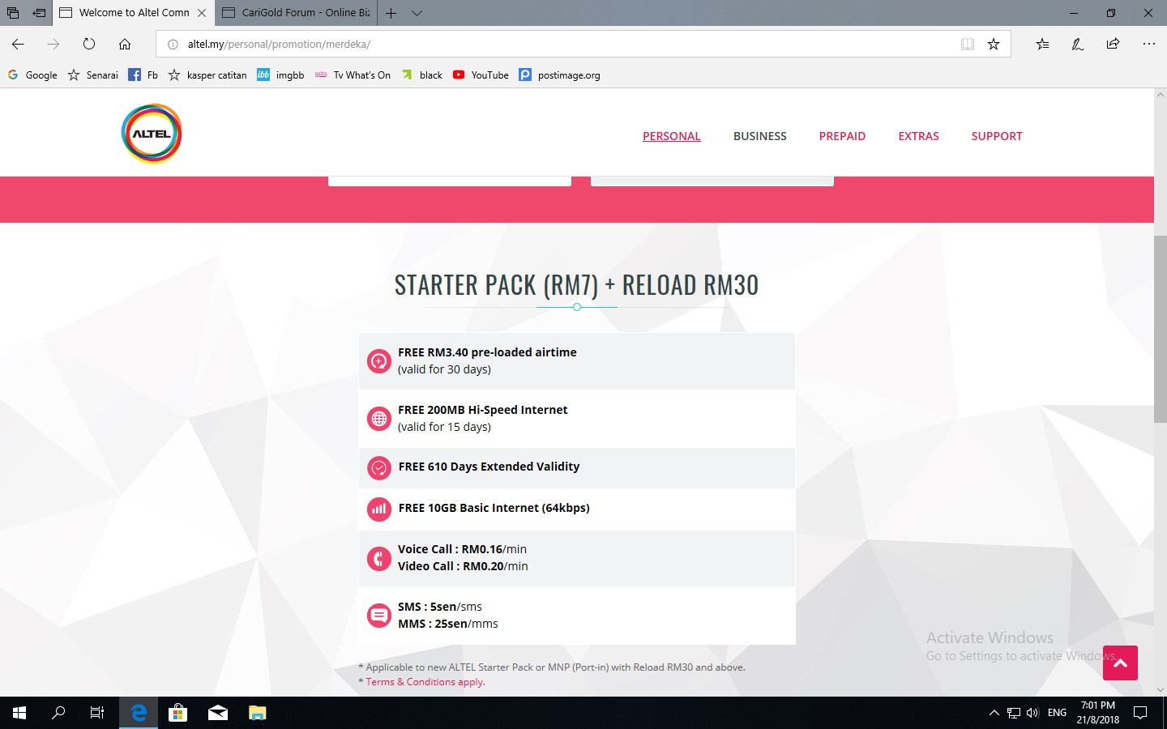Open reading view for this page
The width and height of the screenshot is (1167, 729).
(968, 44)
